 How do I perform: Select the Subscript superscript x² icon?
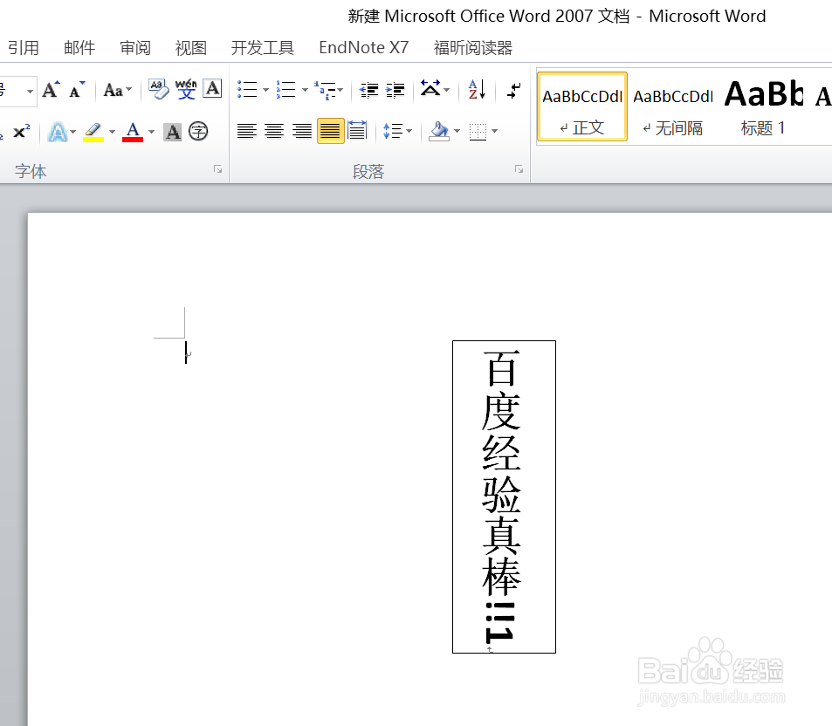22,130
